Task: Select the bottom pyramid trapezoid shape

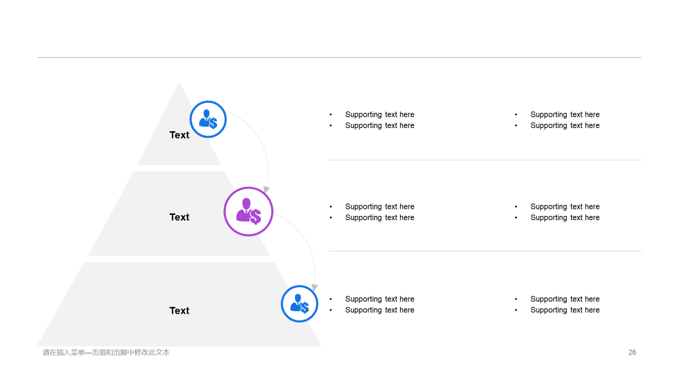Action: [179, 304]
